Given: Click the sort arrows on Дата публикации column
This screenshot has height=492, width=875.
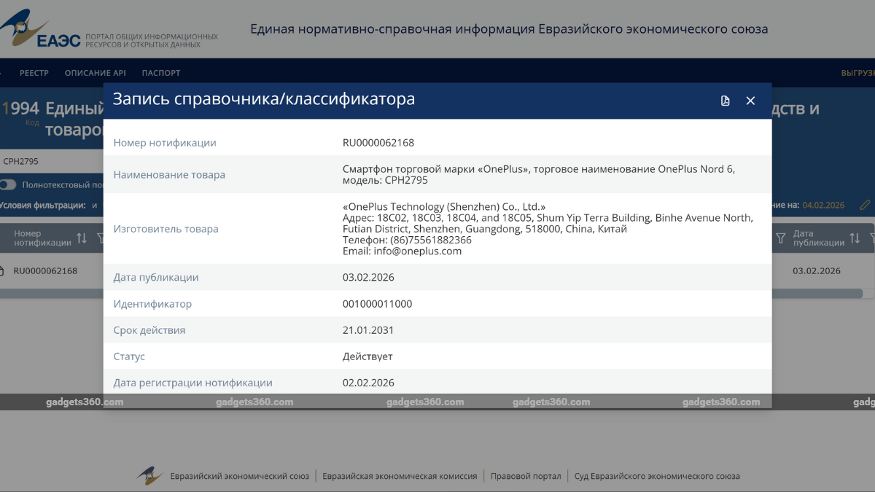Looking at the screenshot, I should pos(853,238).
